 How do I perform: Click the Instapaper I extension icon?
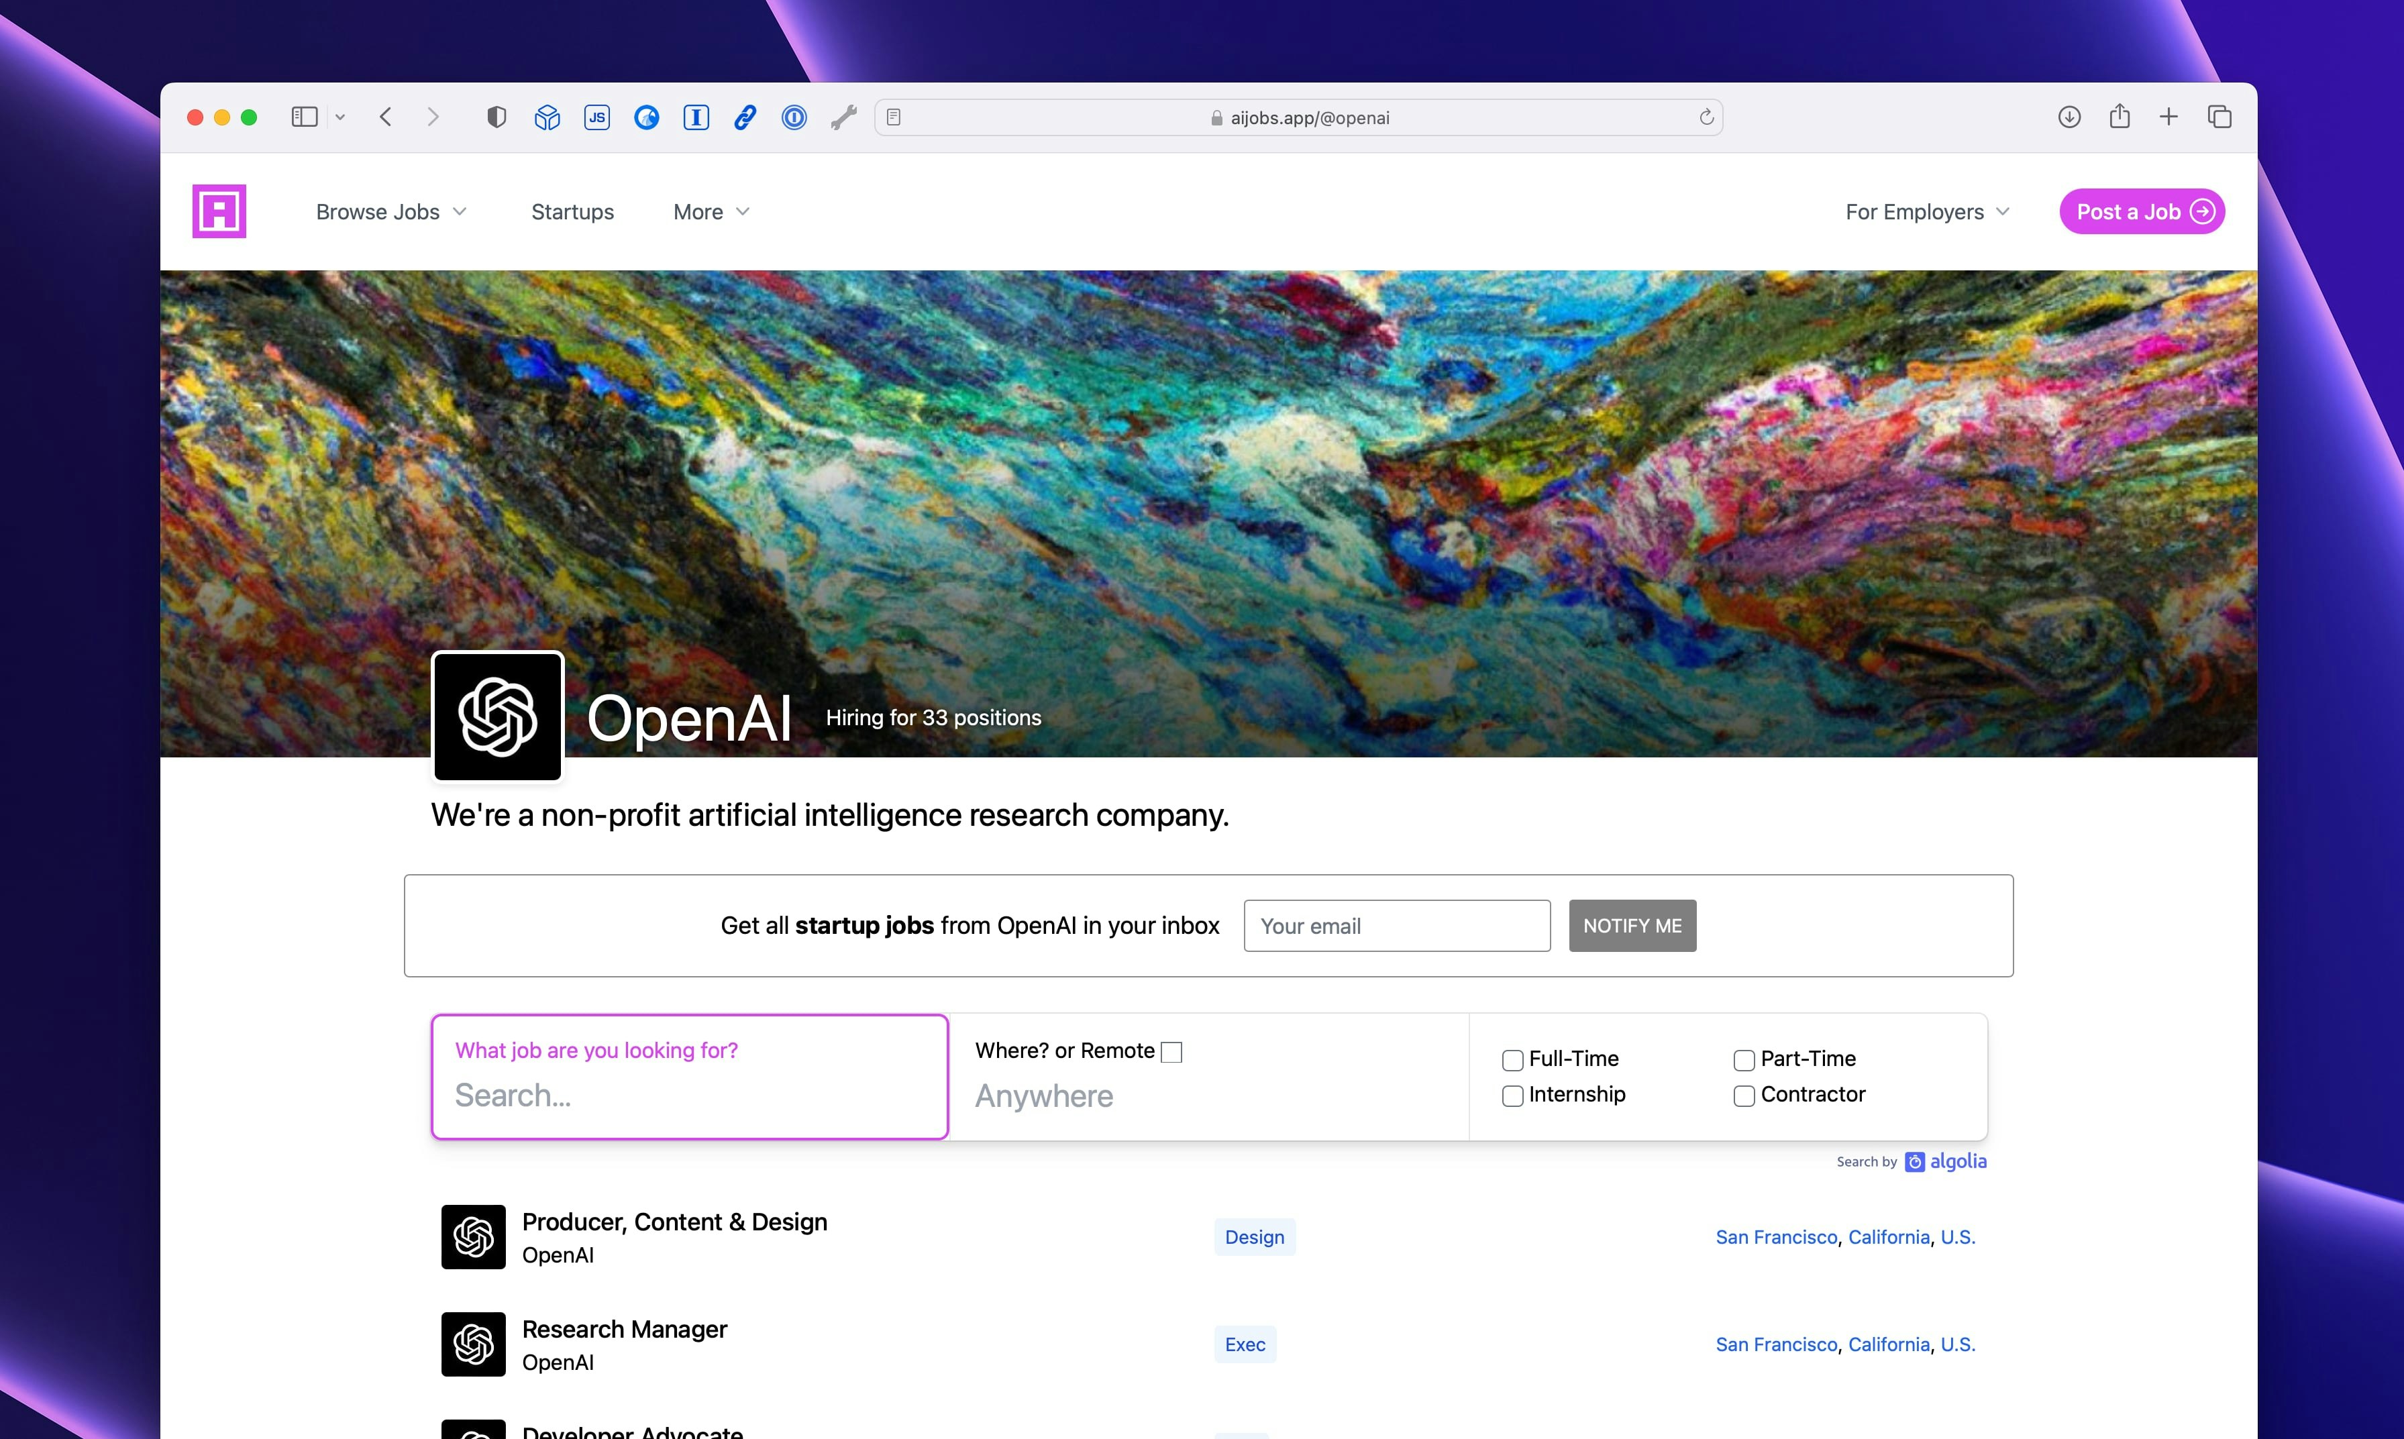point(696,117)
